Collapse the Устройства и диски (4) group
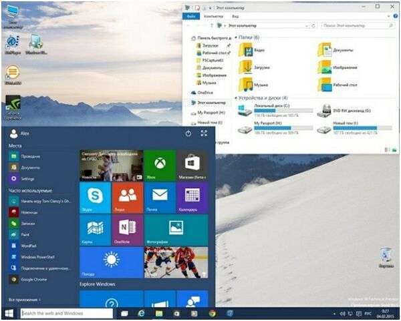The height and width of the screenshot is (321, 401). (236, 98)
